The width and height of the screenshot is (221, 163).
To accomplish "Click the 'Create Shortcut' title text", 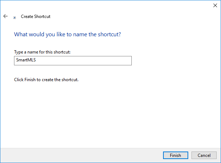I will (x=36, y=17).
